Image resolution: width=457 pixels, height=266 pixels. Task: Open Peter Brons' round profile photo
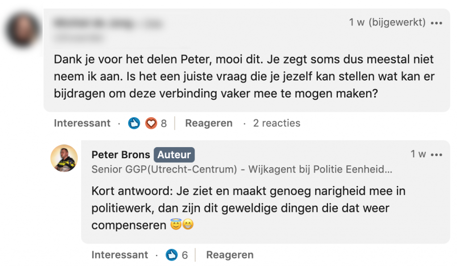click(x=64, y=158)
